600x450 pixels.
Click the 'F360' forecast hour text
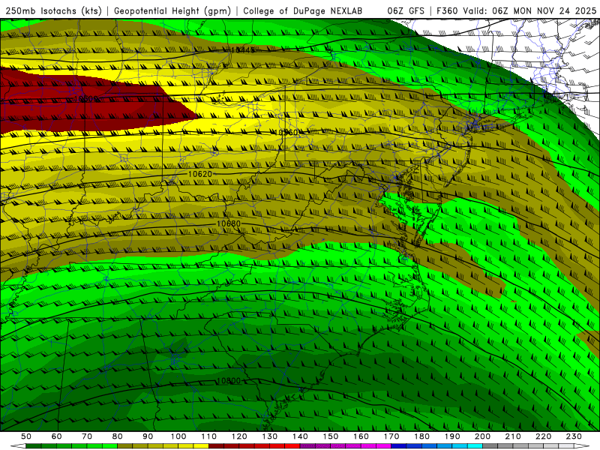click(x=447, y=11)
